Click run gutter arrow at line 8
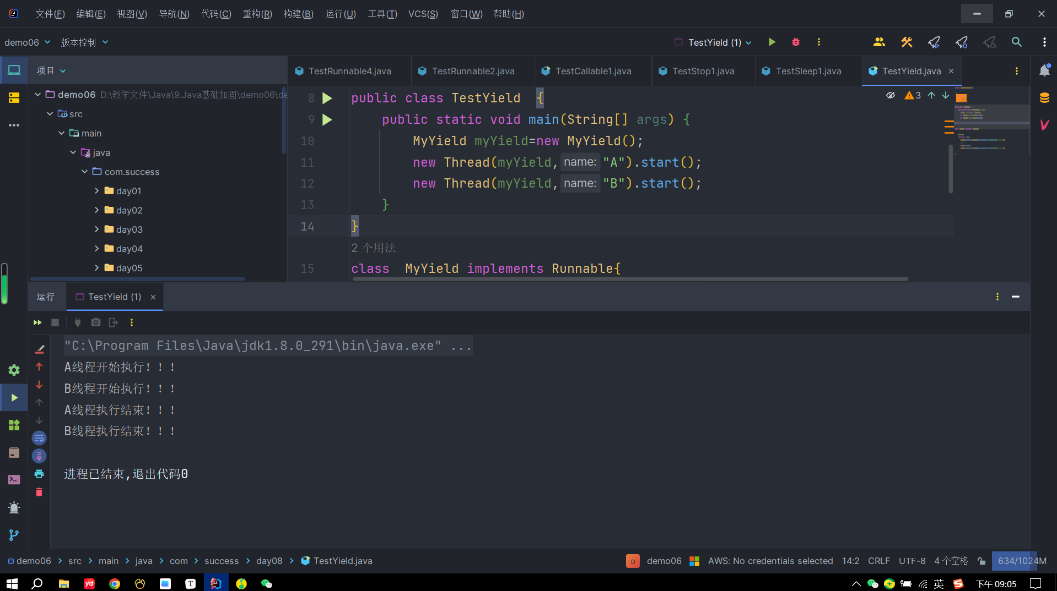This screenshot has height=591, width=1057. (x=327, y=98)
